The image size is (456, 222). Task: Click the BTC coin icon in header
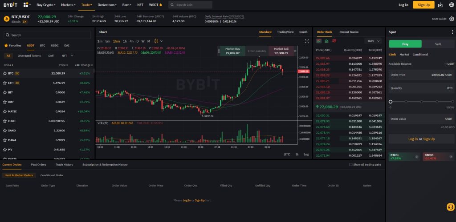6,19
